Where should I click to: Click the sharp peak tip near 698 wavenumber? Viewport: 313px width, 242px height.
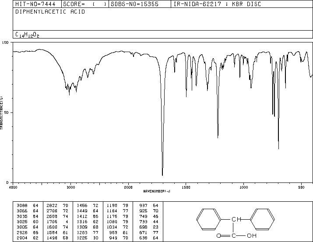(x=278, y=148)
